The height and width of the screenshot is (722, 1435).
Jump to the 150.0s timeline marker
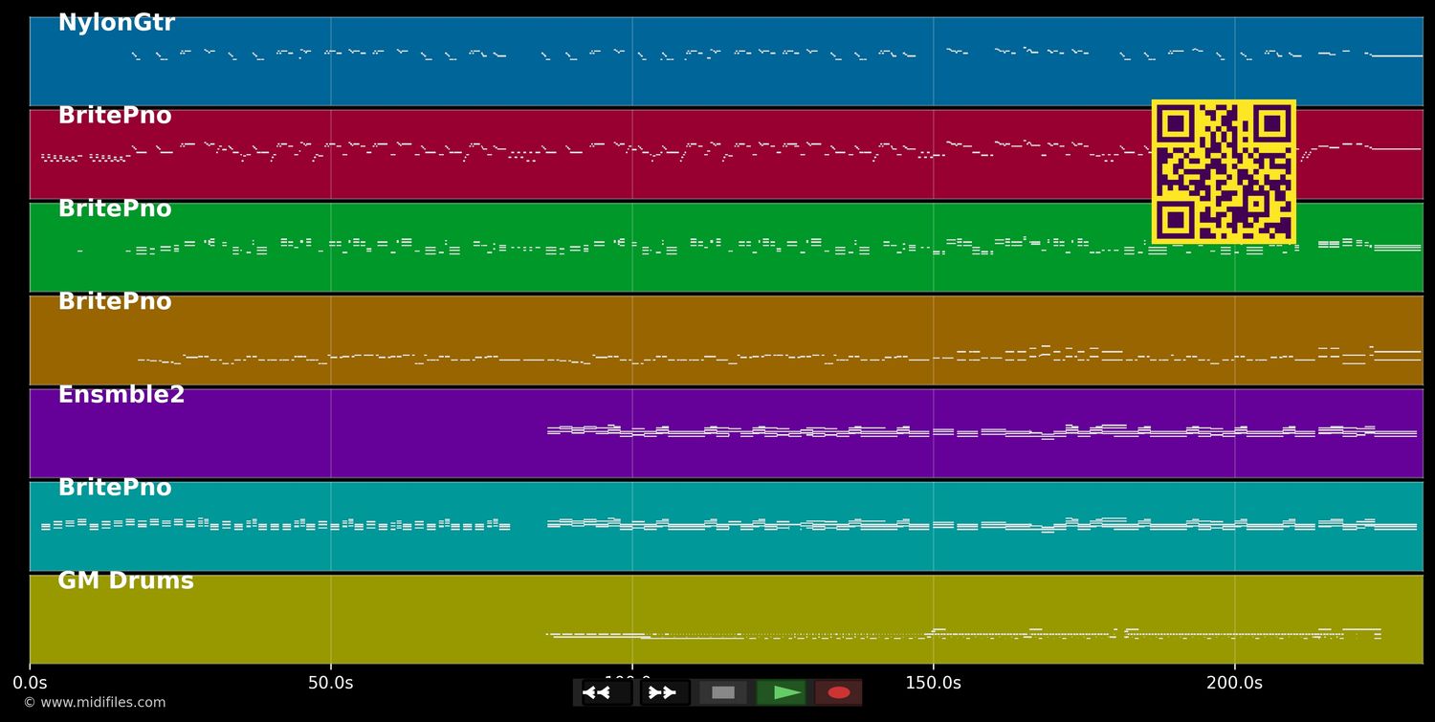[933, 684]
